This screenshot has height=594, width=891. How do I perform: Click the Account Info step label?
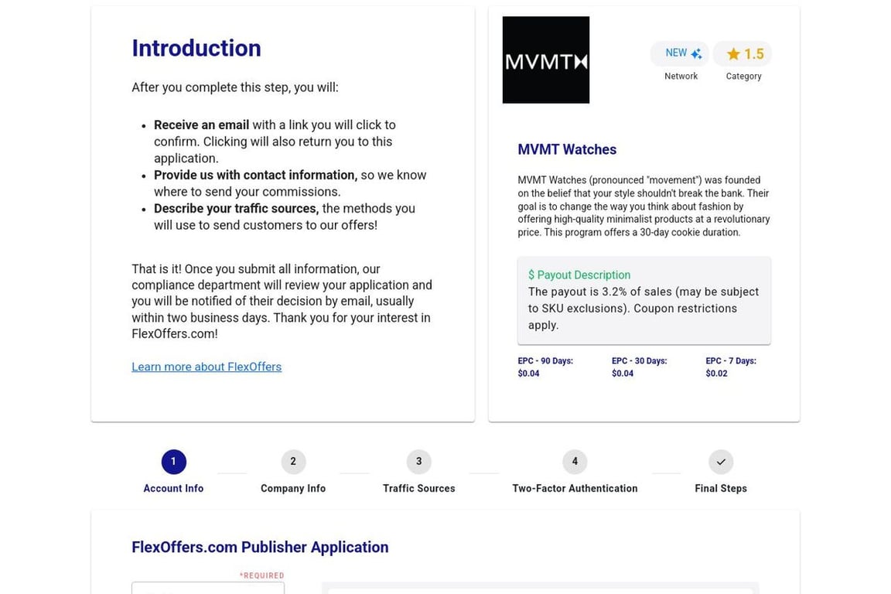(x=173, y=488)
